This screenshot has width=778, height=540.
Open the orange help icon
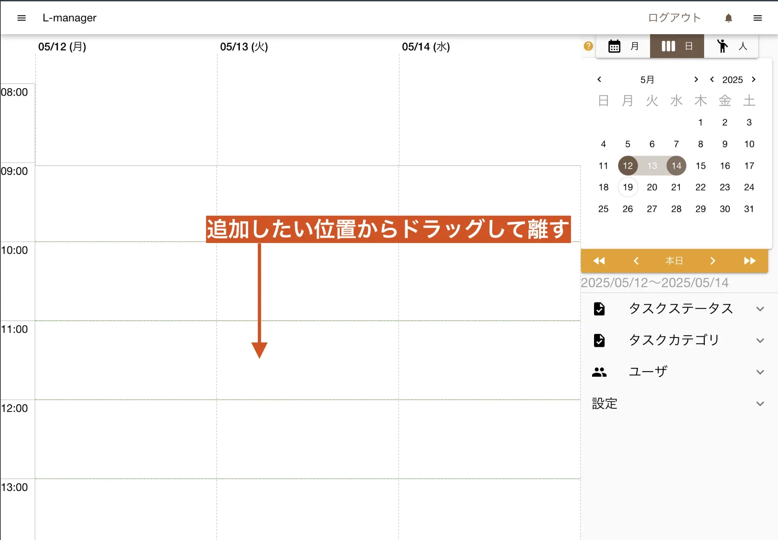coord(589,46)
